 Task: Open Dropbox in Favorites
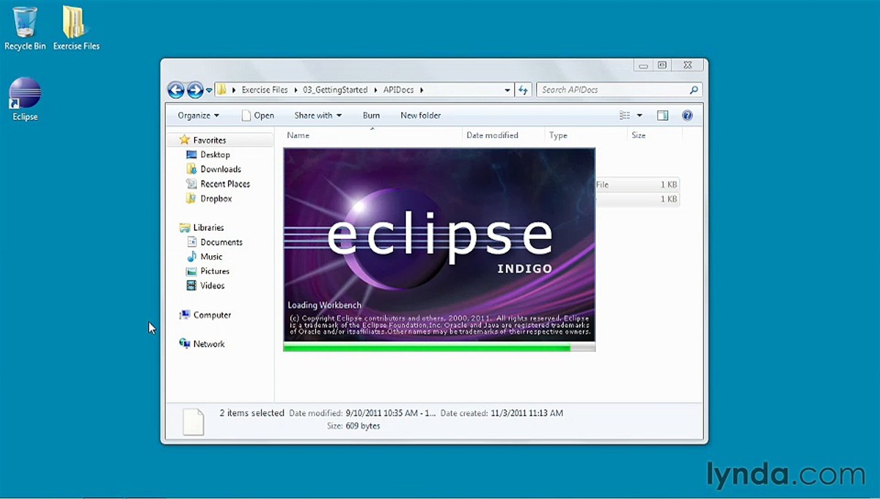(x=215, y=198)
